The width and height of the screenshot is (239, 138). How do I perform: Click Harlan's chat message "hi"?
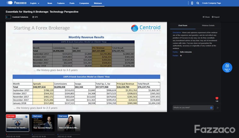coord(181,56)
